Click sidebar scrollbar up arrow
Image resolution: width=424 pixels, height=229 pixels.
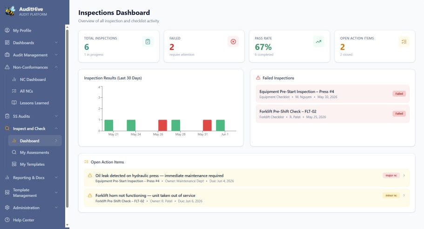click(x=67, y=27)
